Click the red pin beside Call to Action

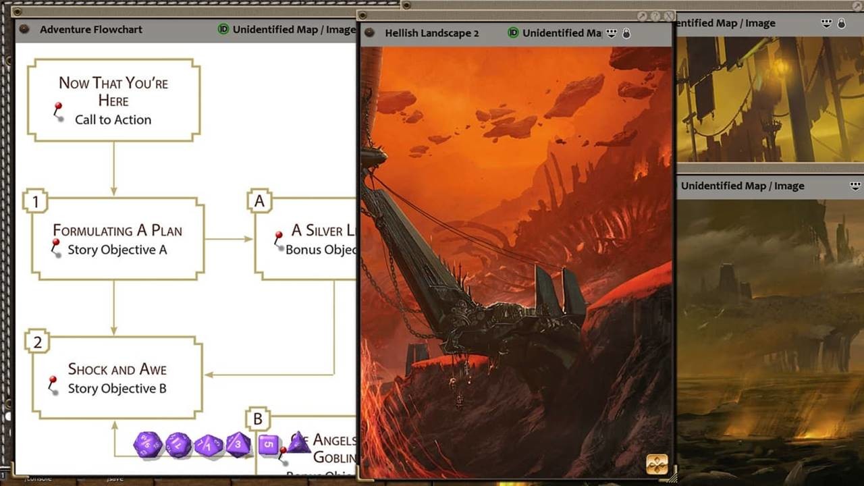(58, 107)
